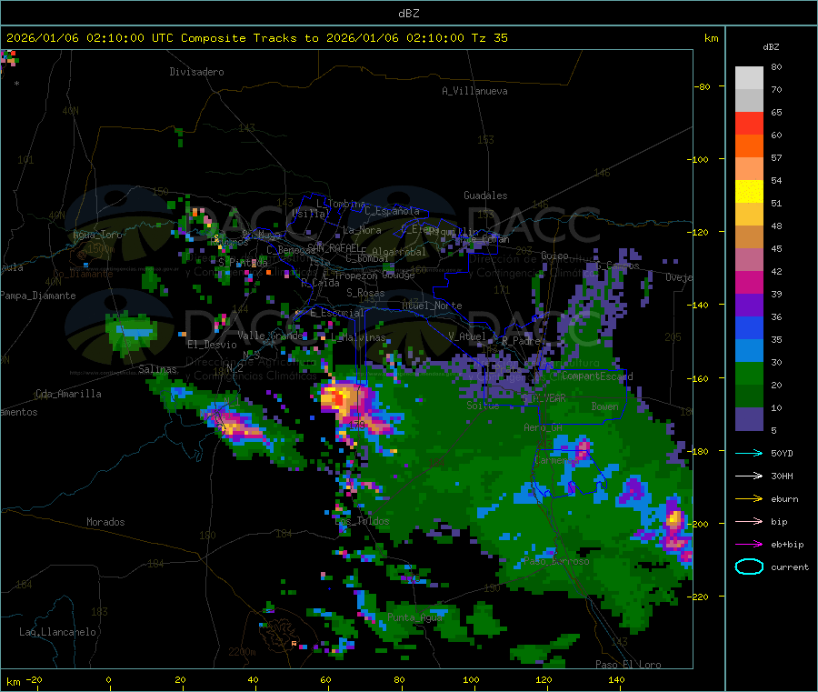Click the 'dBZ' title at top
The image size is (818, 692).
(x=408, y=14)
